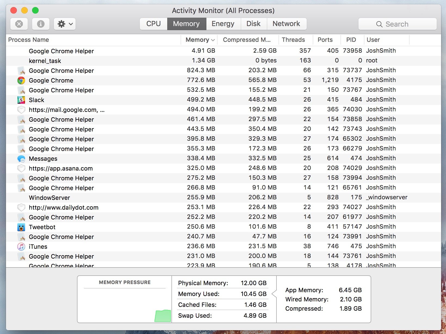Switch to the CPU tab
Screen dimensions: 446x334
153,24
